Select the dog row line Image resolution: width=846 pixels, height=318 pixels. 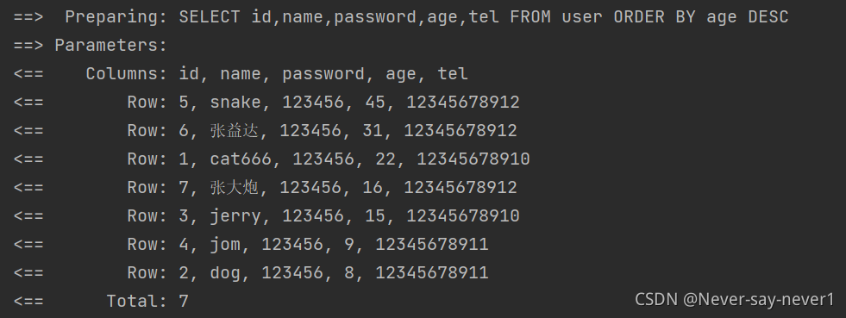tap(251, 272)
